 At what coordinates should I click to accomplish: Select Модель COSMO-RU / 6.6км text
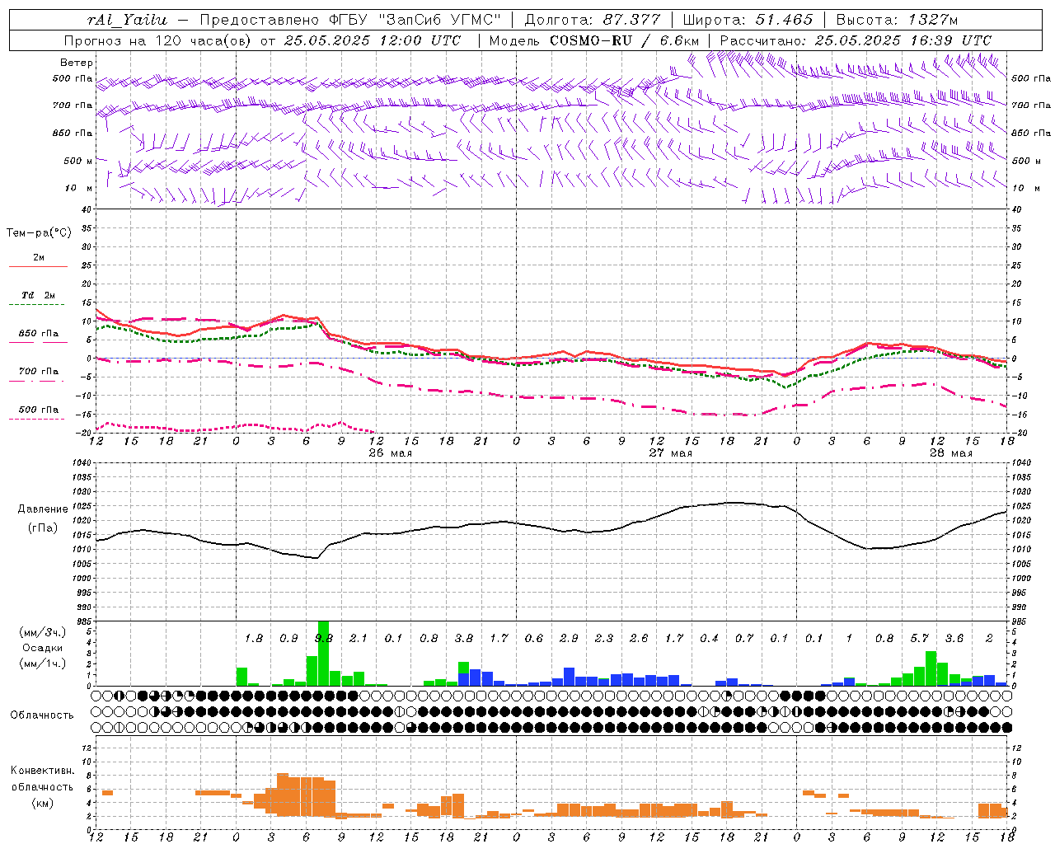tap(594, 40)
